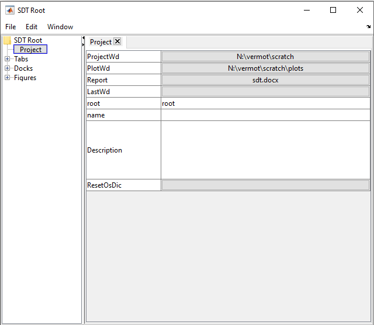Click the Report sdt.docx button

click(265, 80)
